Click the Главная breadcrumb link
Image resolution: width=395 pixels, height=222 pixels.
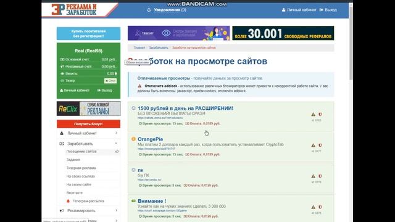[x=139, y=47]
